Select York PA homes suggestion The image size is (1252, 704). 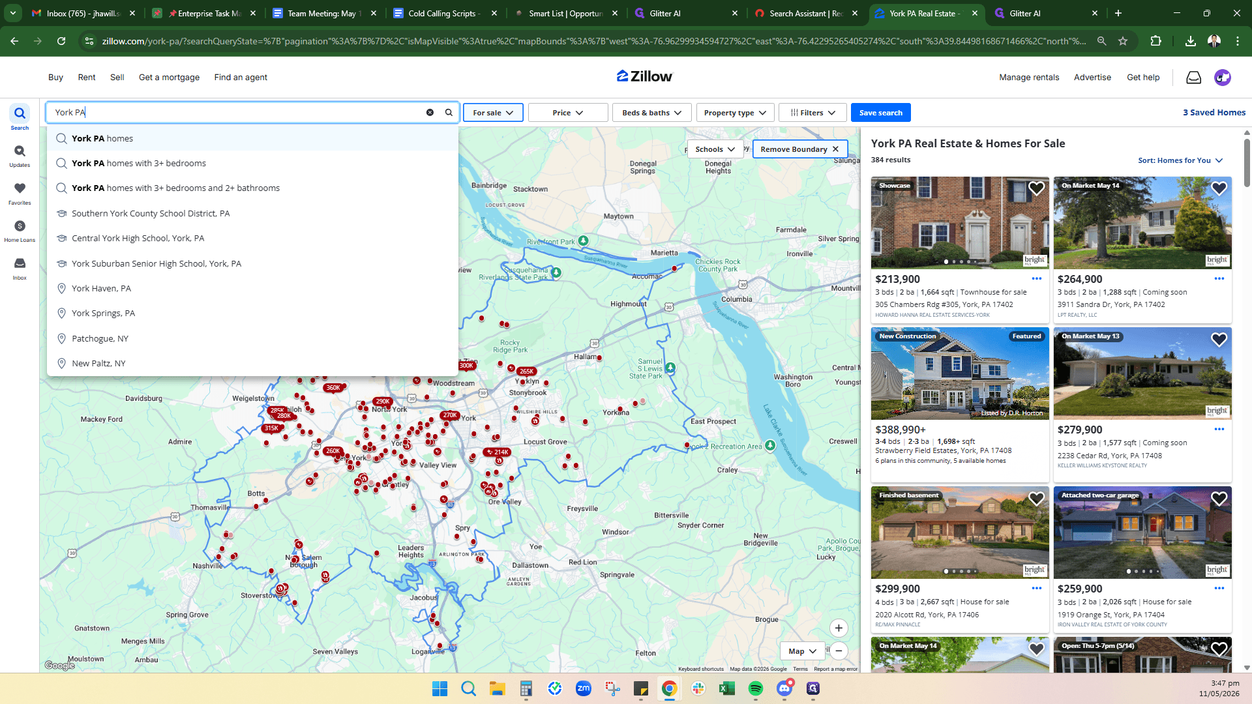click(x=253, y=139)
